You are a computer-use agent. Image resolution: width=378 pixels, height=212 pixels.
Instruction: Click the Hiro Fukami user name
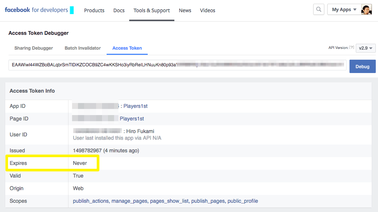click(140, 131)
